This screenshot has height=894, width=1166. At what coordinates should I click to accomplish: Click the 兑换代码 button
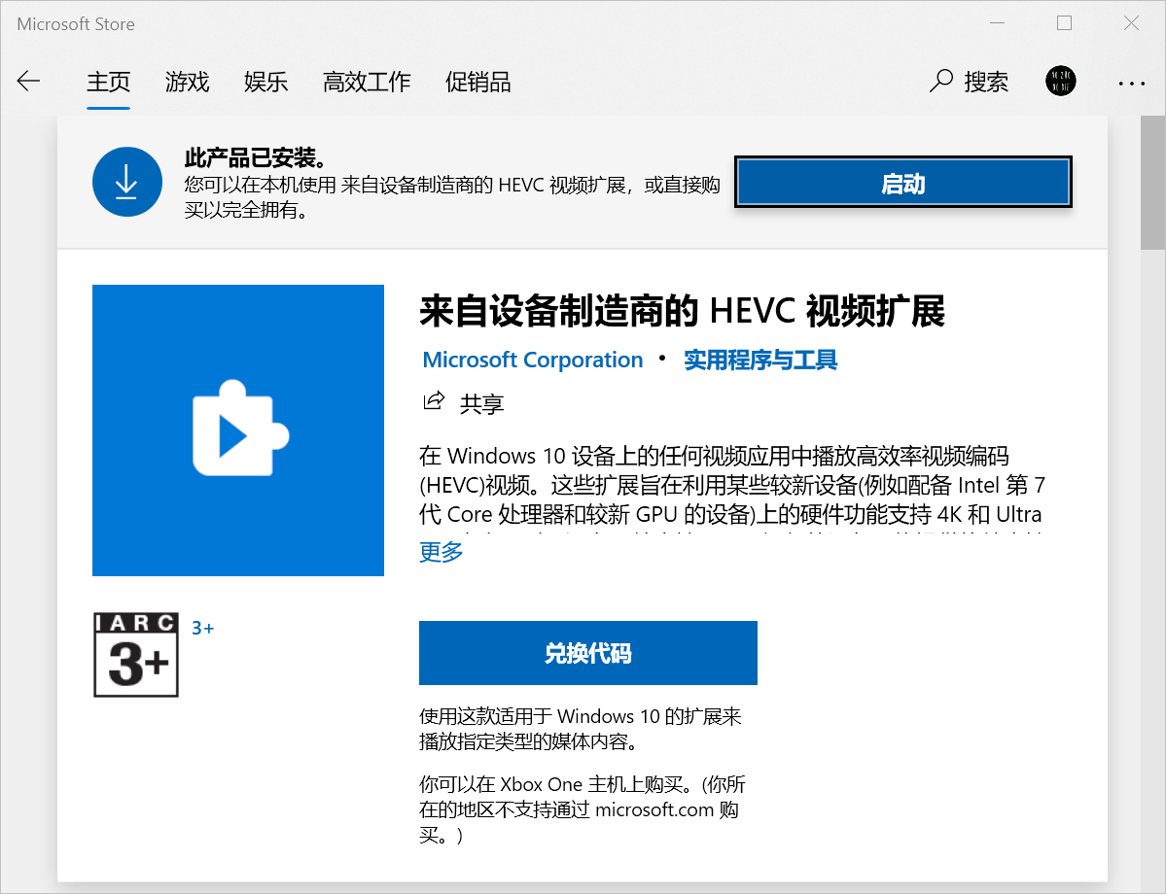click(588, 652)
